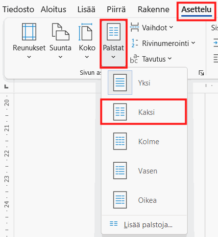Screen dimensions: 218x237
Task: Choose the Yksi single column thumbnail
Action: 120,83
